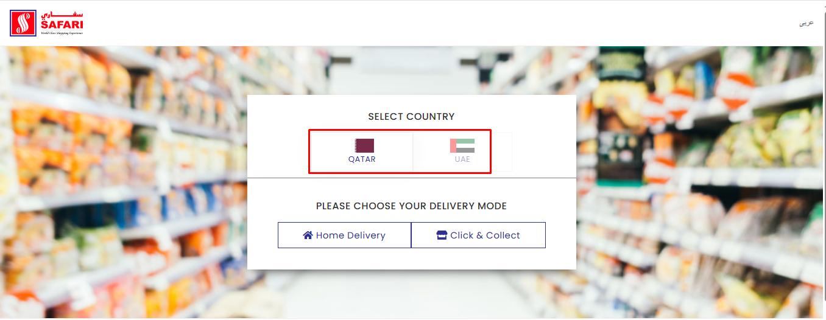The image size is (826, 320).
Task: Choose Home Delivery mode
Action: pos(345,235)
